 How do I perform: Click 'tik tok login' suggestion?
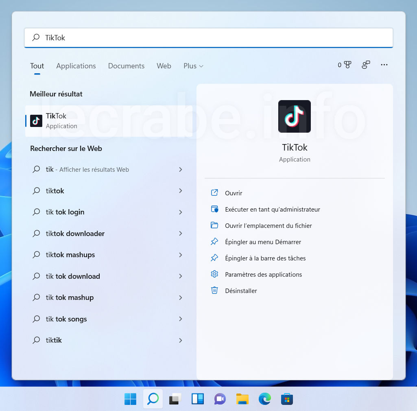(108, 212)
